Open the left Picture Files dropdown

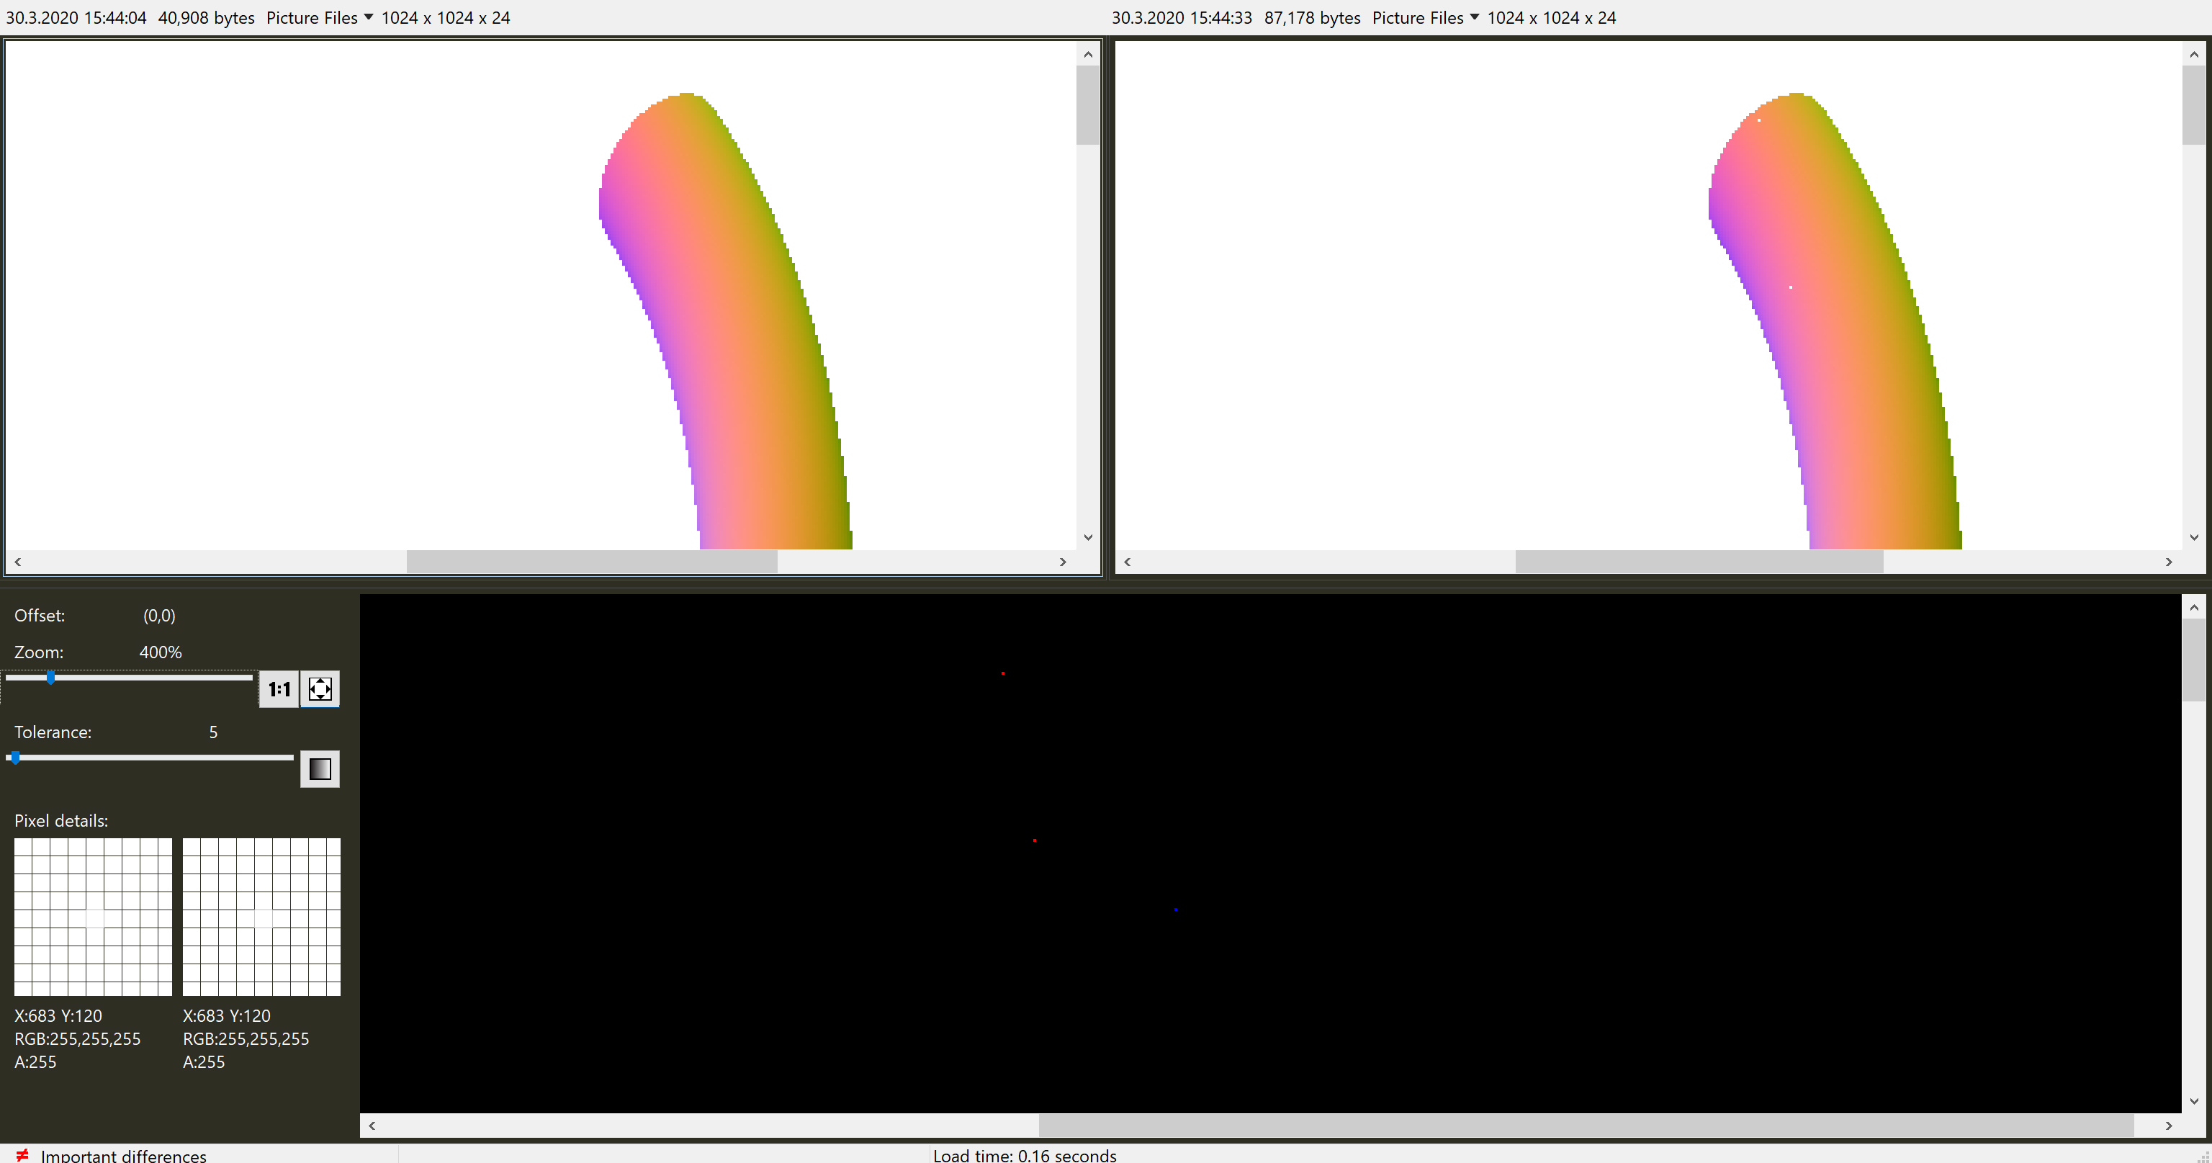(369, 17)
